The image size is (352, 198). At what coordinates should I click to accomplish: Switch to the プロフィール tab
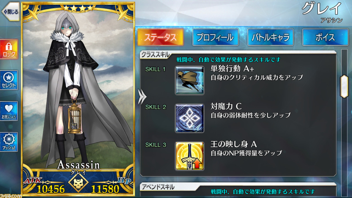(215, 37)
